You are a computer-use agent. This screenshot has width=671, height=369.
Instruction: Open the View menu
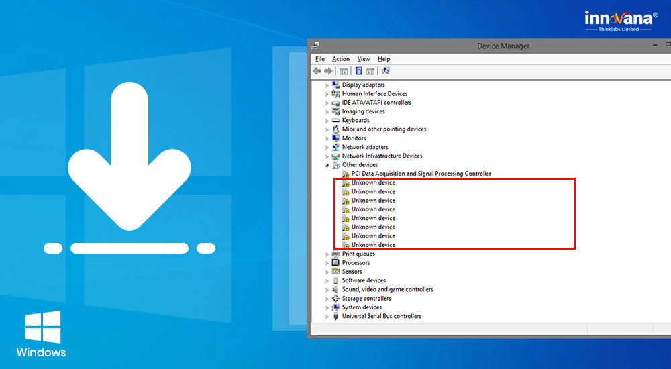pyautogui.click(x=364, y=59)
